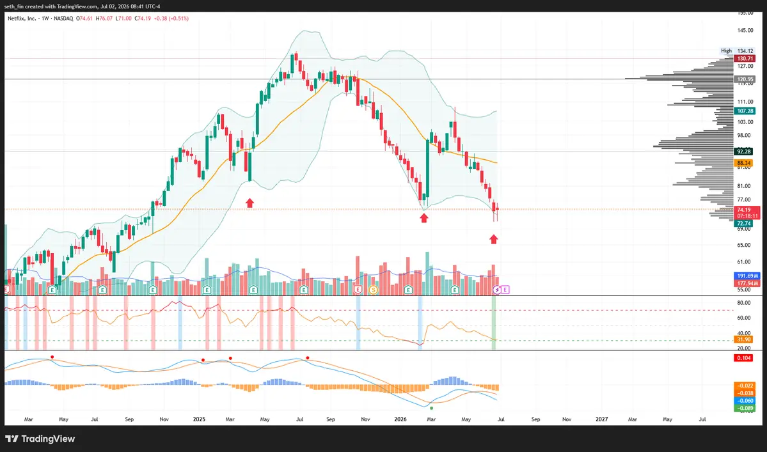Select the Netflix, Inc. symbol title
This screenshot has height=452, width=767.
[x=22, y=19]
